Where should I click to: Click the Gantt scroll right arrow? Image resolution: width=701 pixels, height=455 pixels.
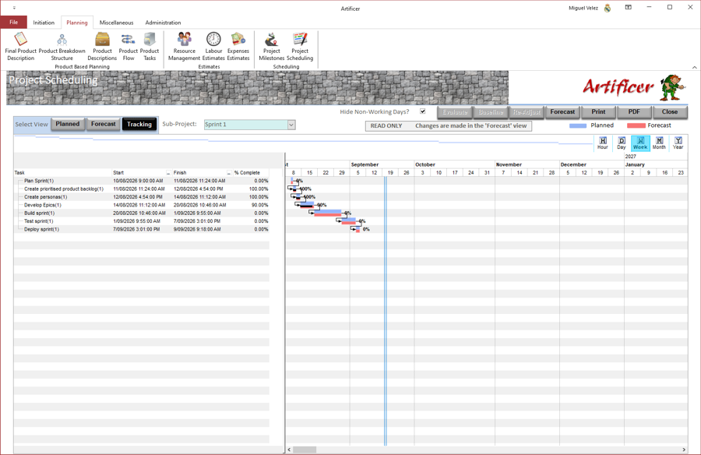pyautogui.click(x=684, y=450)
